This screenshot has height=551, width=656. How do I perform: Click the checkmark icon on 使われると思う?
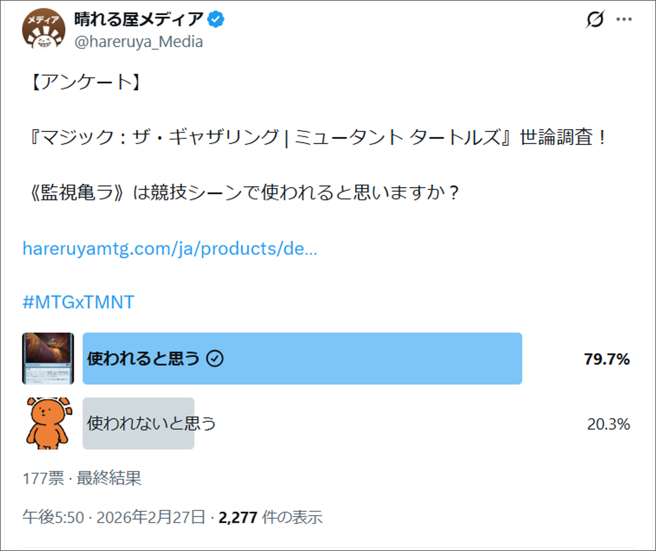pyautogui.click(x=215, y=359)
